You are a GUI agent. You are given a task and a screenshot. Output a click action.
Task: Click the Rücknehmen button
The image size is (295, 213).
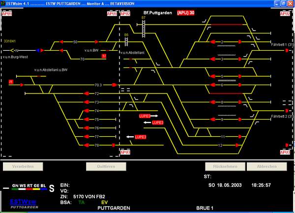(225, 167)
